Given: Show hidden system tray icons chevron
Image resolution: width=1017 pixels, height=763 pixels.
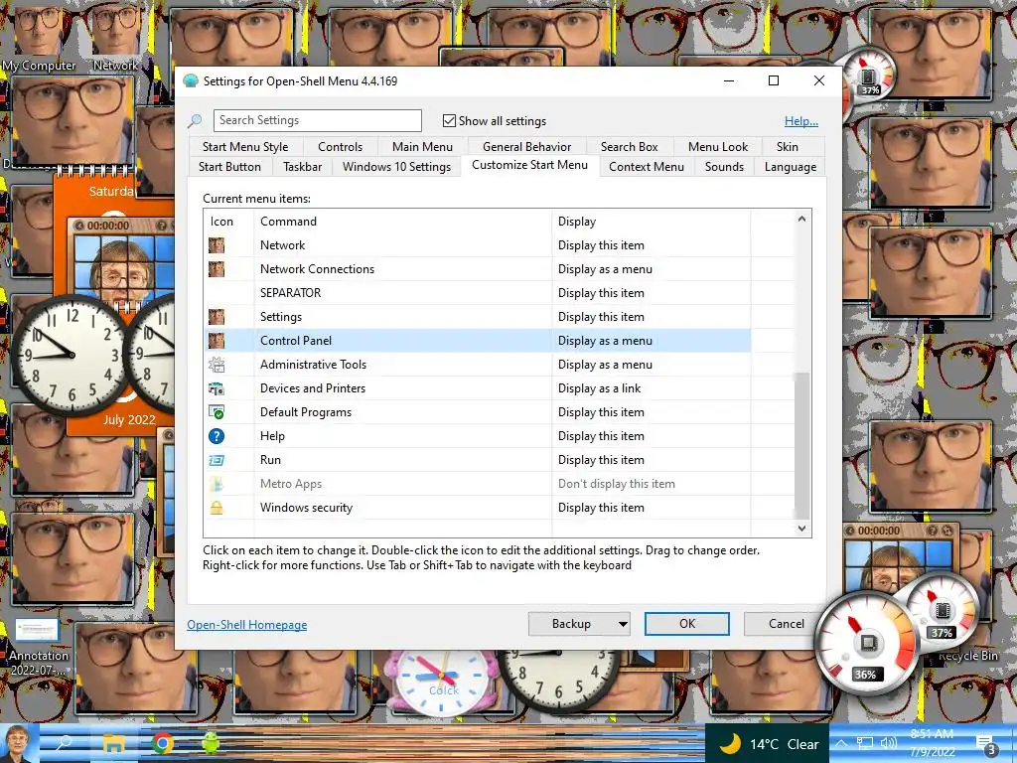Looking at the screenshot, I should click(841, 743).
